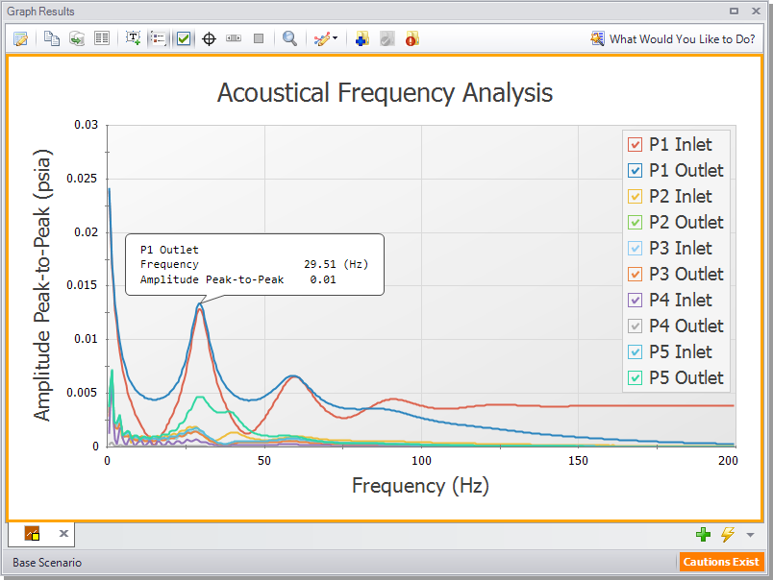Toggle the P5 Outlet series checkbox

tap(635, 377)
